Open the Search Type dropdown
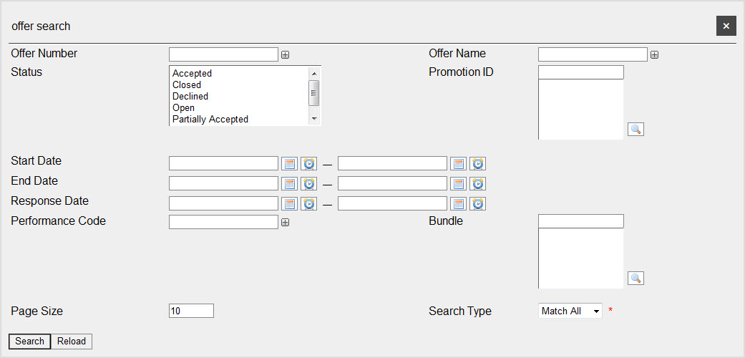The width and height of the screenshot is (745, 358). [x=570, y=311]
